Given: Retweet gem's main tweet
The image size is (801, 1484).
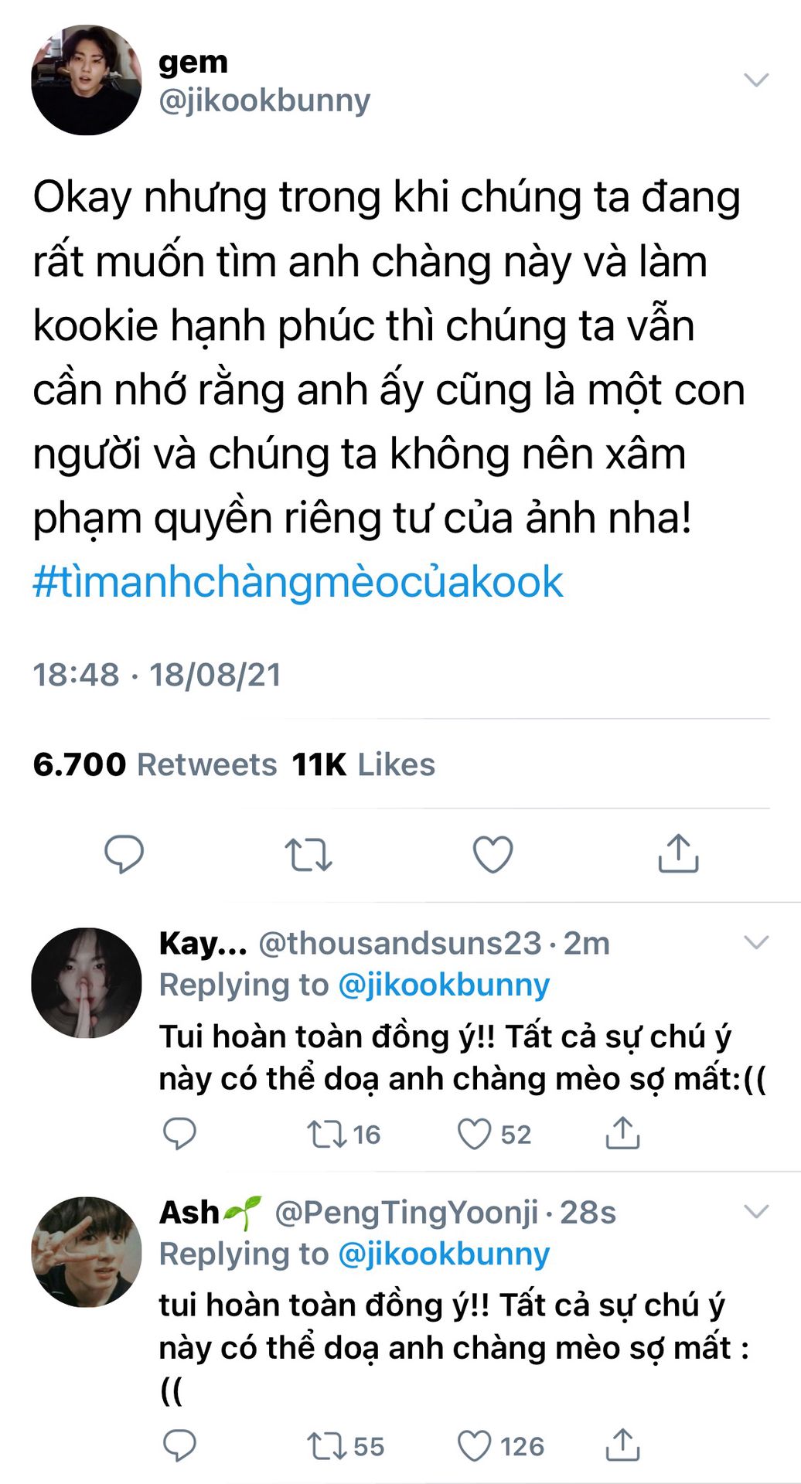Looking at the screenshot, I should tap(308, 855).
